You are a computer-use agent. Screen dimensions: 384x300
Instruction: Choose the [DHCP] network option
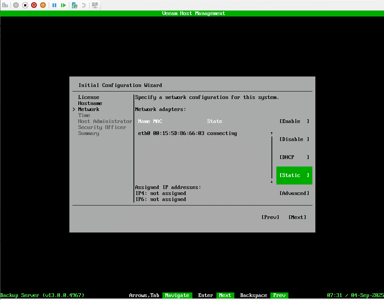click(x=294, y=157)
